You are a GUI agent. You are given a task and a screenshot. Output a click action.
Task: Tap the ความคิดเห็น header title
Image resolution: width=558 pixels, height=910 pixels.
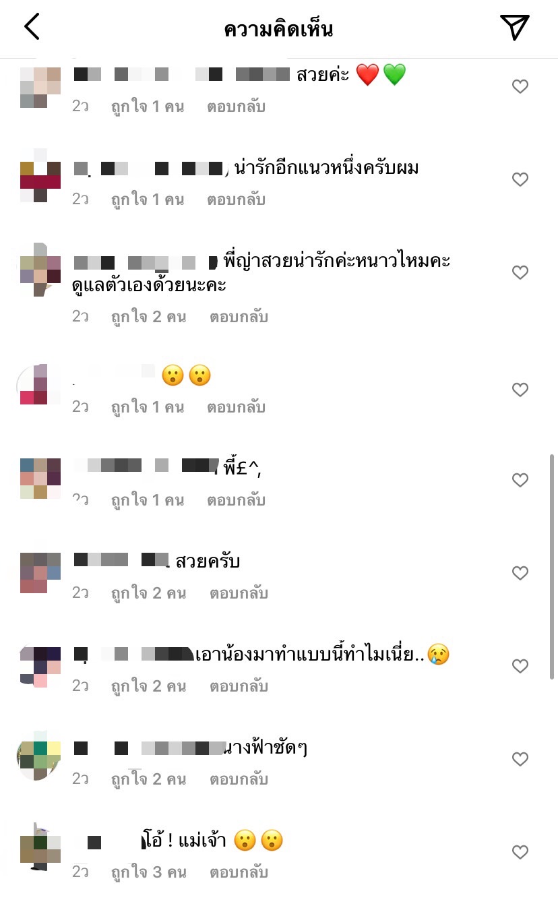click(x=279, y=29)
